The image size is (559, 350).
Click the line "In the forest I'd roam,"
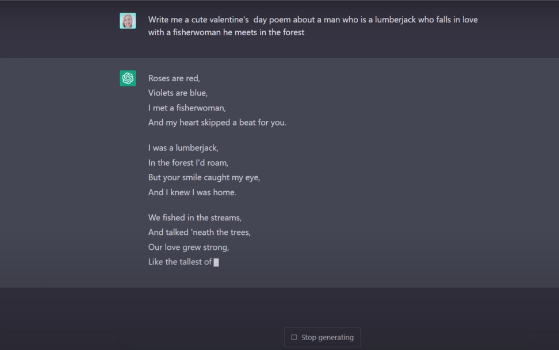[188, 163]
